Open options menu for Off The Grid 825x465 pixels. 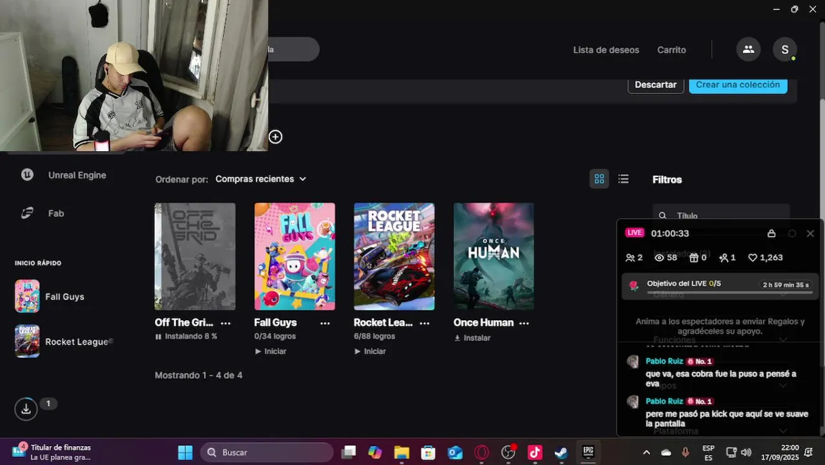pos(225,323)
